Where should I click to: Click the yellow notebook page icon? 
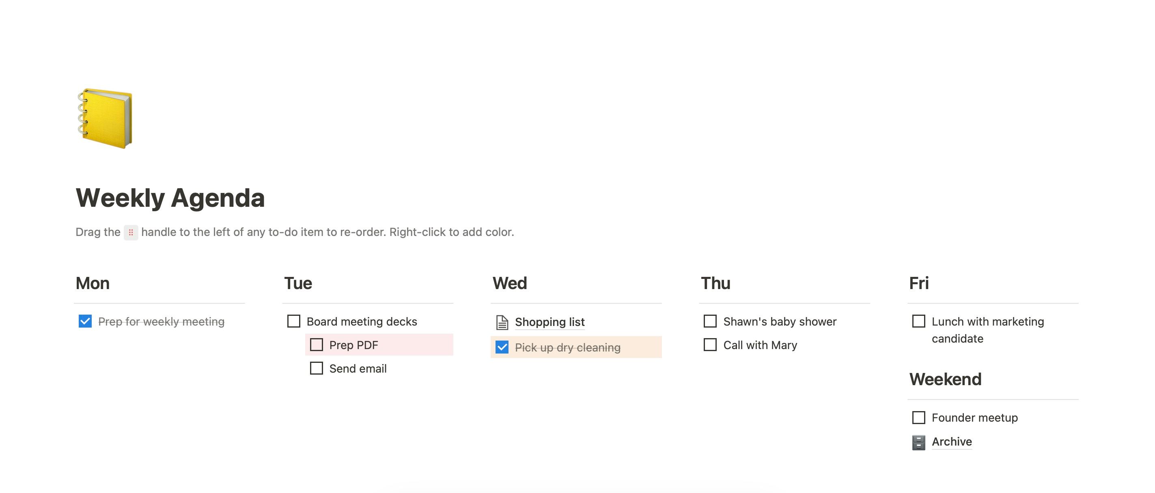(106, 119)
